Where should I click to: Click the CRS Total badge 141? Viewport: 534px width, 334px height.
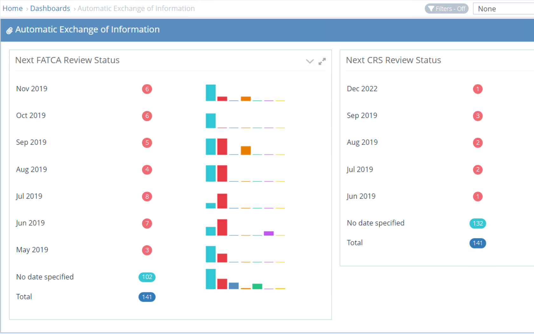point(477,243)
